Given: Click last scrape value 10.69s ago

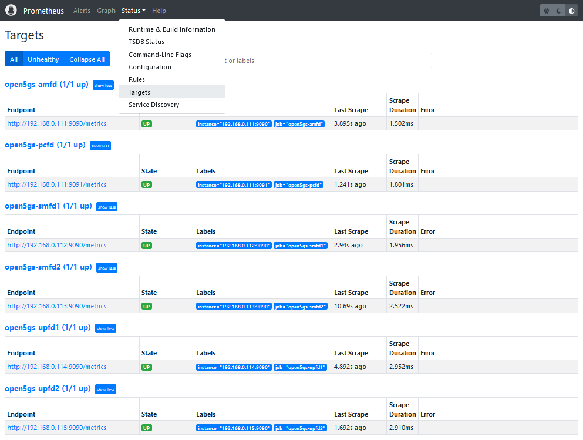Looking at the screenshot, I should click(x=350, y=306).
